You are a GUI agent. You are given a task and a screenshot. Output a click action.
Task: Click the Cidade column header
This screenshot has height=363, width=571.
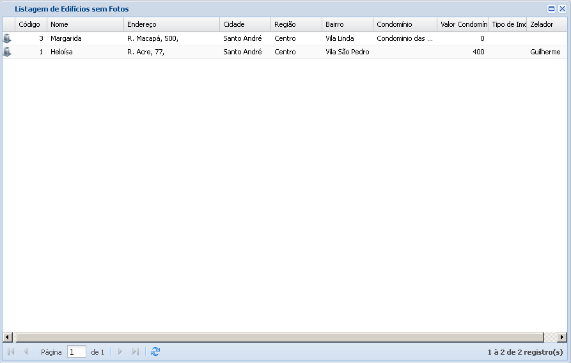coord(244,24)
